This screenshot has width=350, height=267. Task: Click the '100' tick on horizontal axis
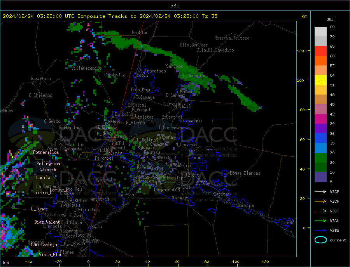236,262
